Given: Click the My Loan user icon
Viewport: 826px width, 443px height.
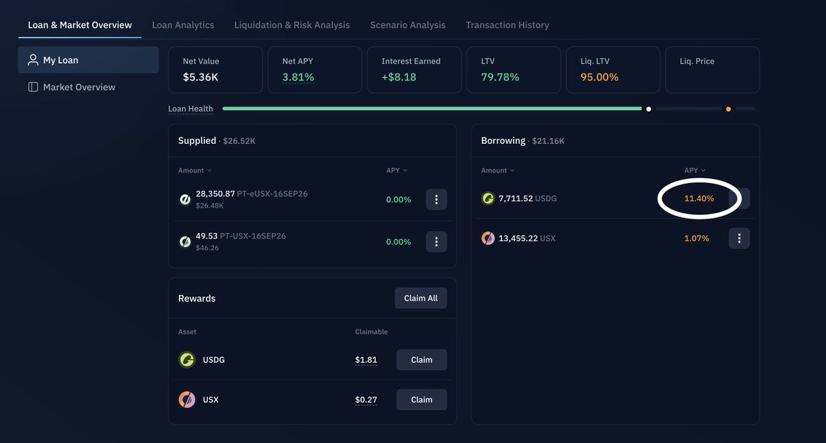Looking at the screenshot, I should click(x=32, y=60).
